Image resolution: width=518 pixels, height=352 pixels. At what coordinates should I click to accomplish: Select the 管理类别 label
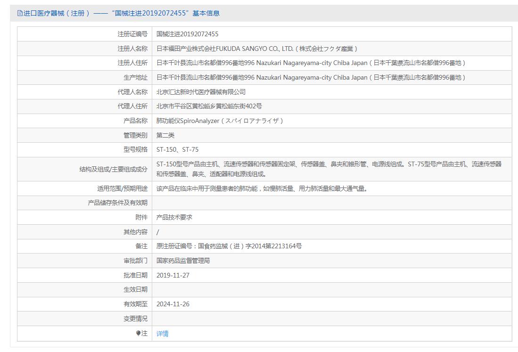pyautogui.click(x=135, y=135)
